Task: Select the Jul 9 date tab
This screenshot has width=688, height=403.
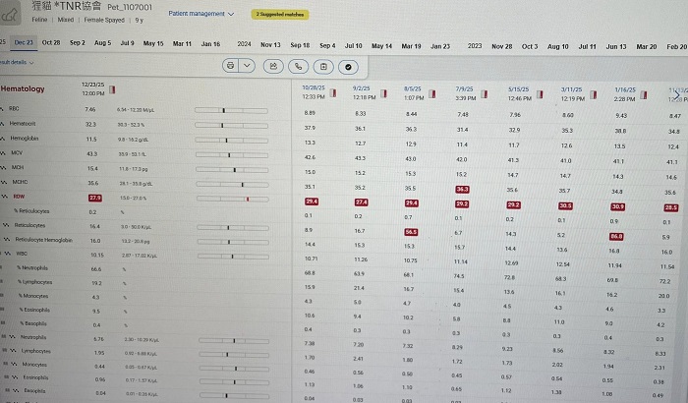Action: click(127, 43)
